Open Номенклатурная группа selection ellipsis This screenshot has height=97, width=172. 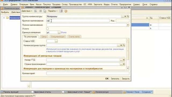pyautogui.click(x=118, y=45)
